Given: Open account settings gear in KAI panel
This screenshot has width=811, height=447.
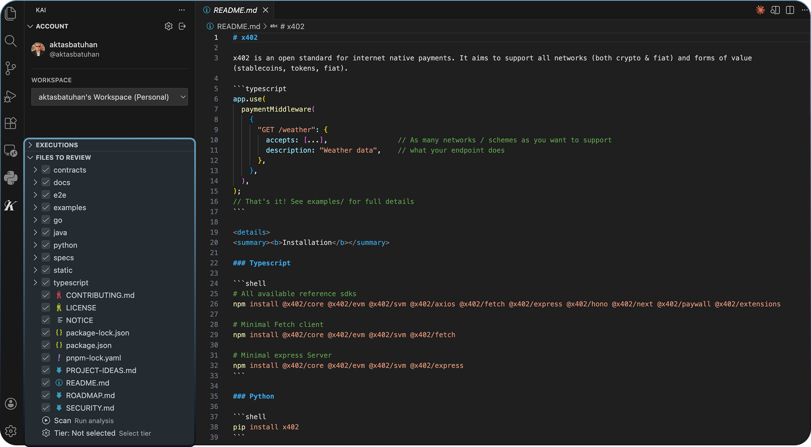Looking at the screenshot, I should [169, 26].
